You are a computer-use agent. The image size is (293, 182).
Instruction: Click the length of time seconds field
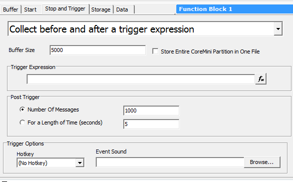[x=151, y=124]
